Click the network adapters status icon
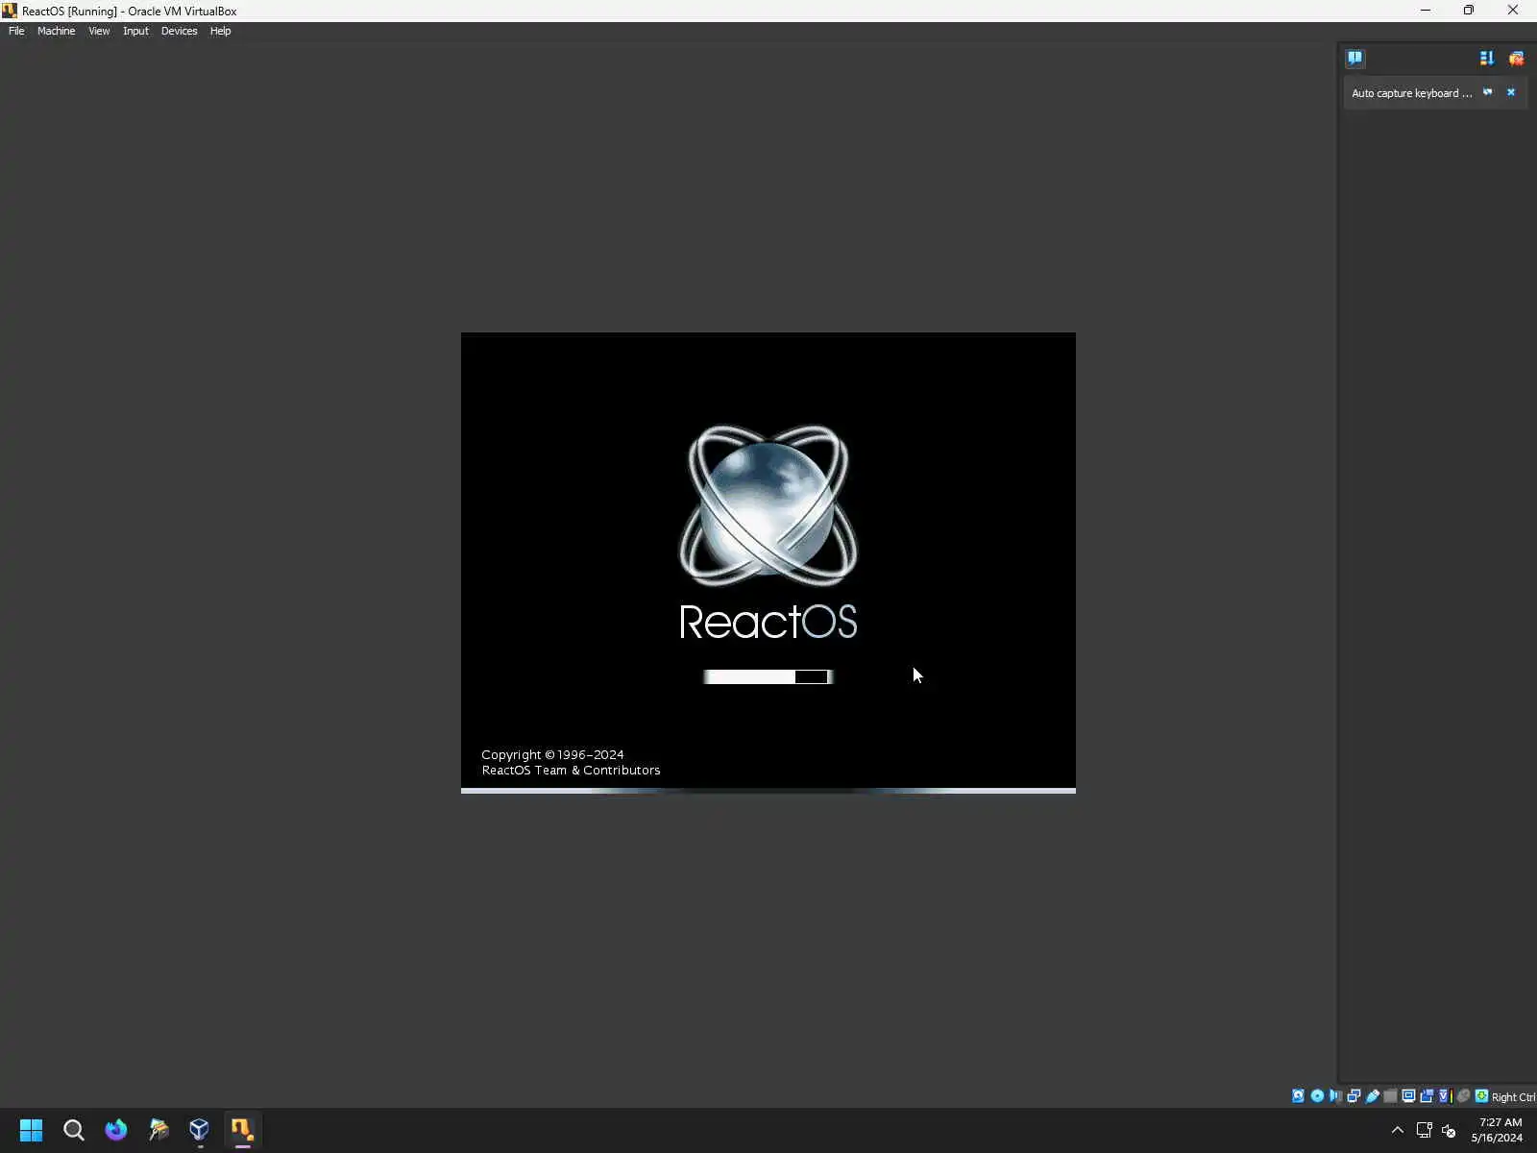1537x1153 pixels. (1354, 1095)
